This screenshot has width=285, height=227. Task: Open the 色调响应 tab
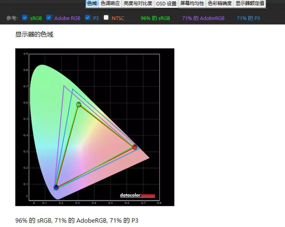[x=110, y=4]
